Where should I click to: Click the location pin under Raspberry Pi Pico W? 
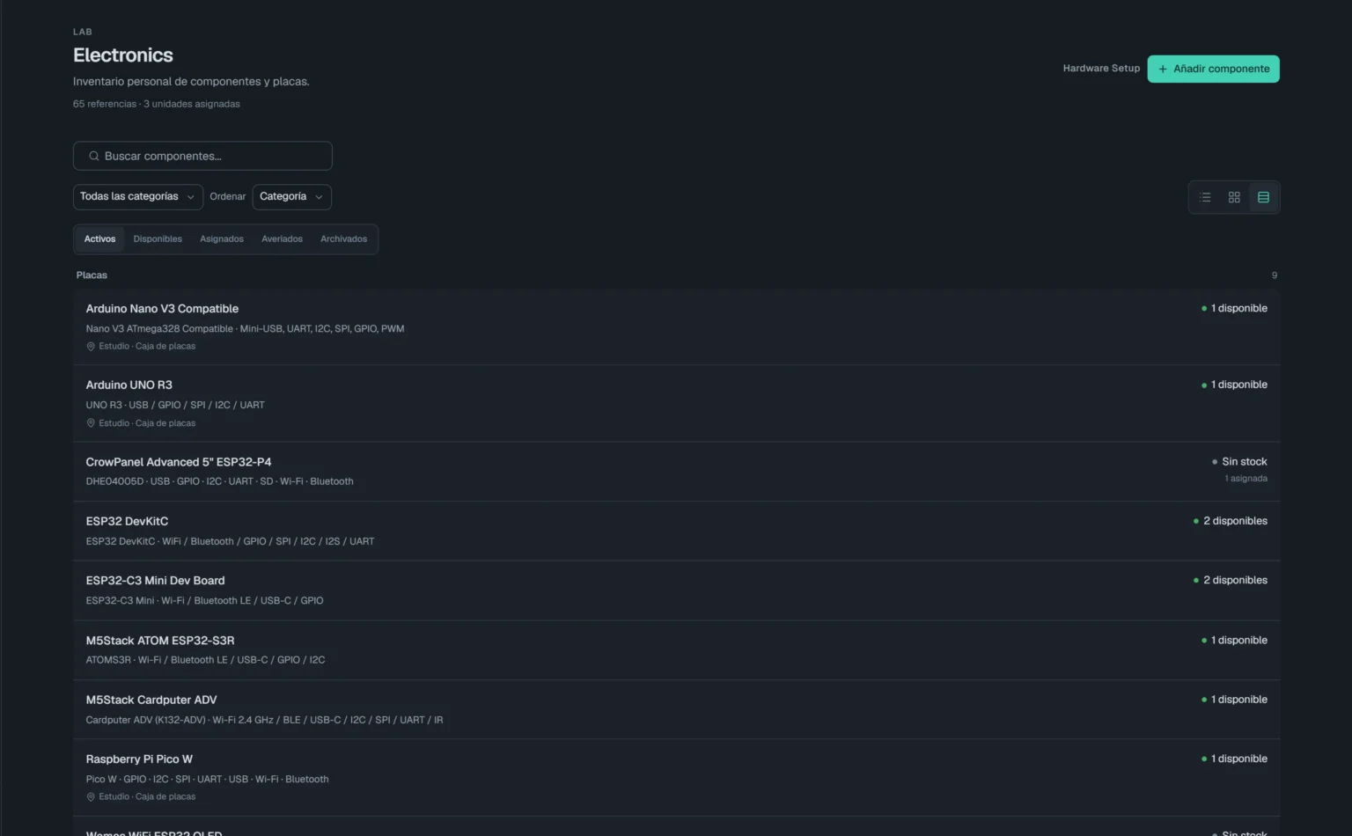pos(91,797)
